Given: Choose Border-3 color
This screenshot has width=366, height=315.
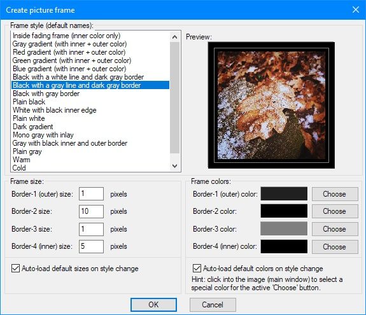Looking at the screenshot, I should click(335, 229).
